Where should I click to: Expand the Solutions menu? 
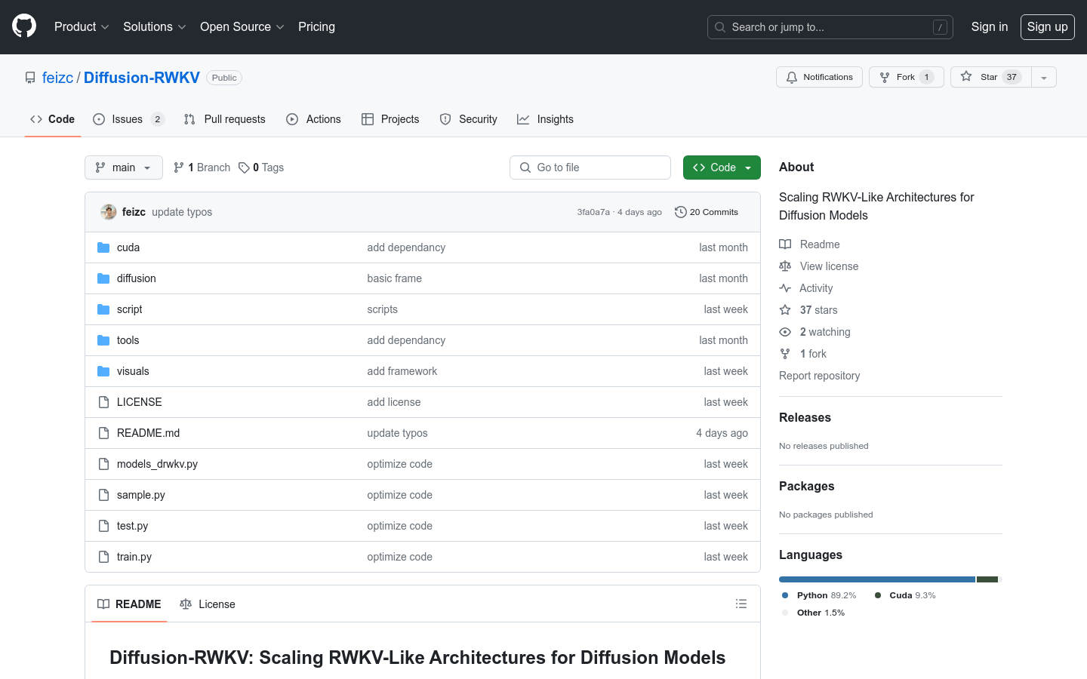(x=154, y=26)
